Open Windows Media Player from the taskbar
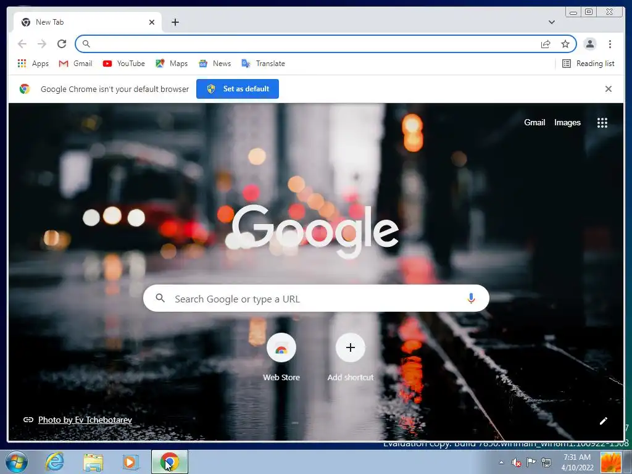 [x=131, y=462]
